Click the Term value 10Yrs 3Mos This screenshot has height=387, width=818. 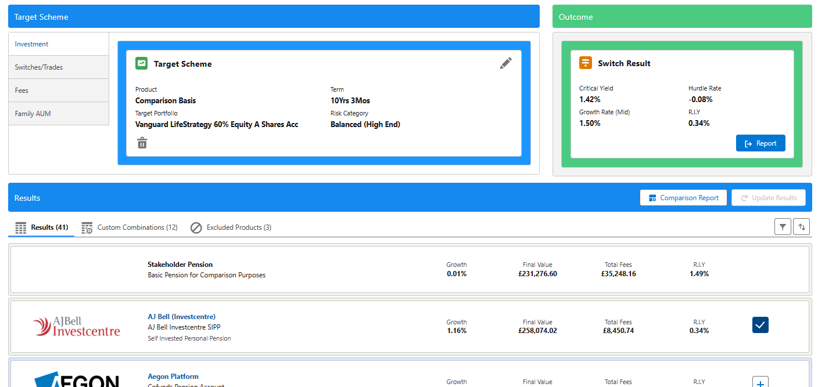point(350,100)
